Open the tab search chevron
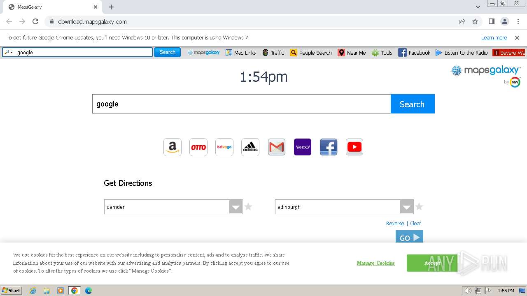This screenshot has width=527, height=296. tap(478, 7)
